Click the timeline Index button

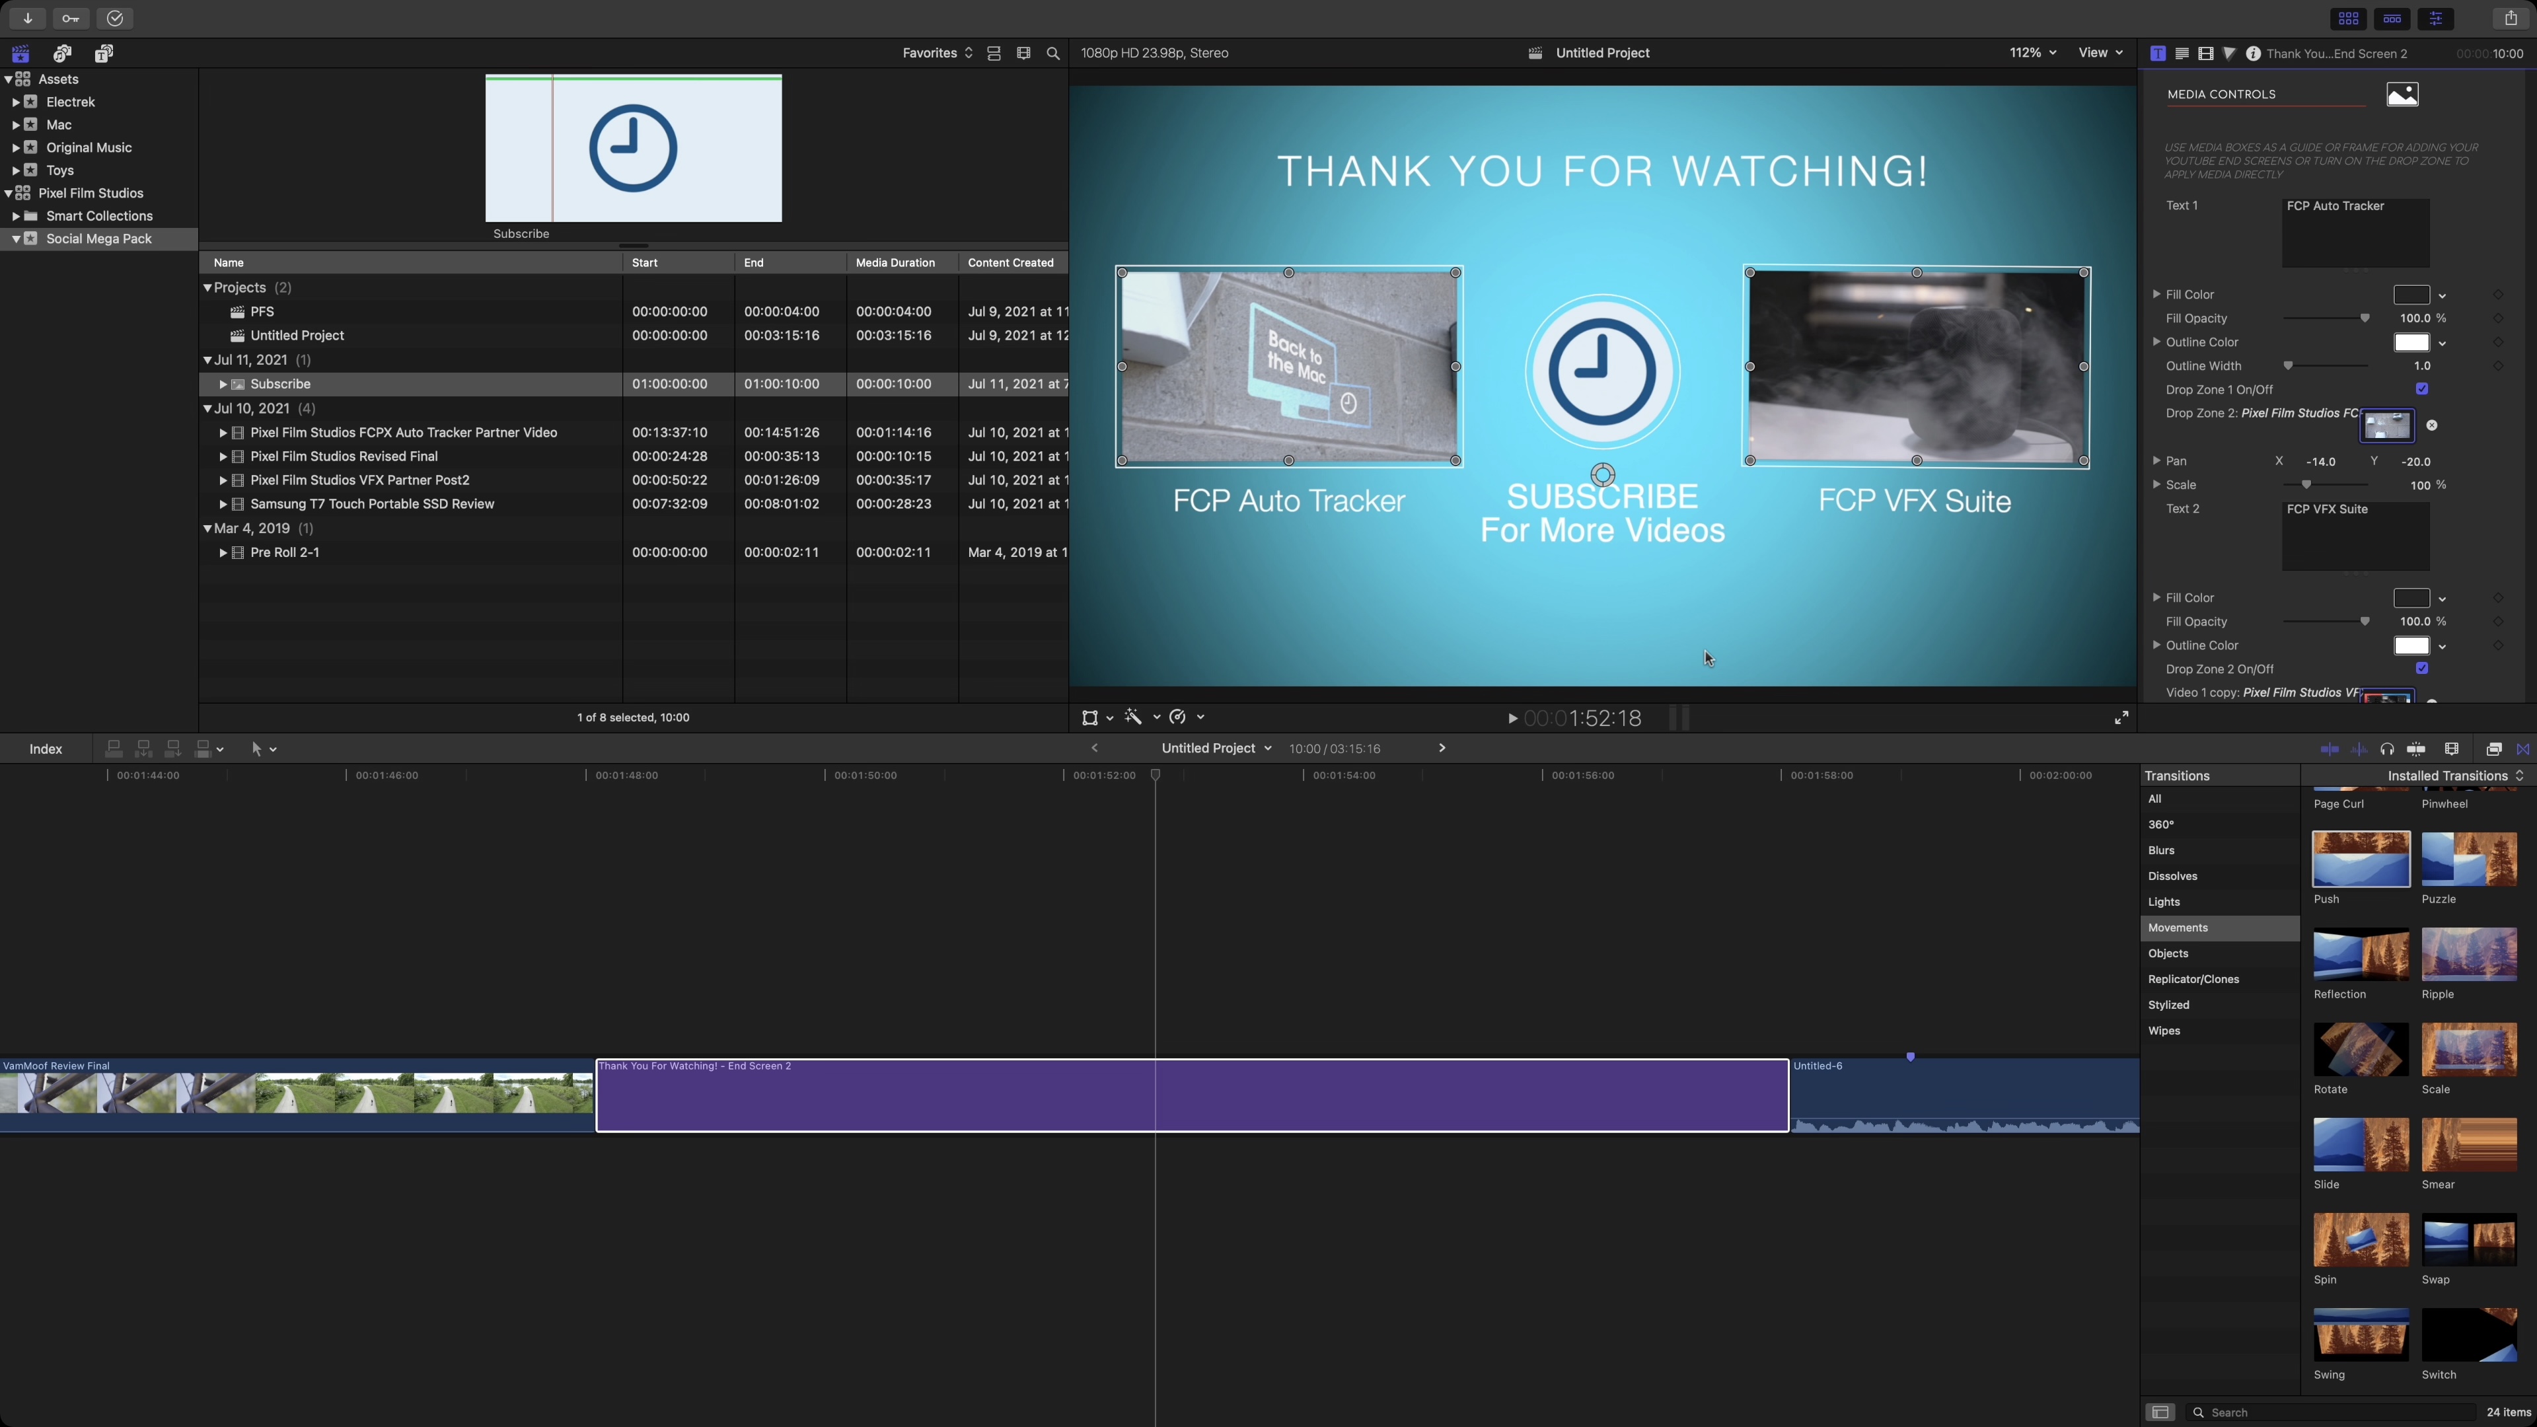pos(46,749)
